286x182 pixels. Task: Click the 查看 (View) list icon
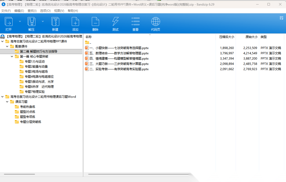point(136,22)
